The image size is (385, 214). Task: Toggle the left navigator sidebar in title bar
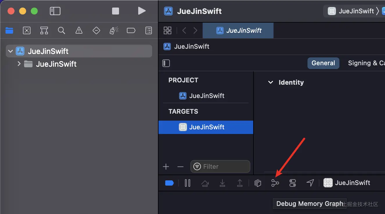tap(55, 11)
